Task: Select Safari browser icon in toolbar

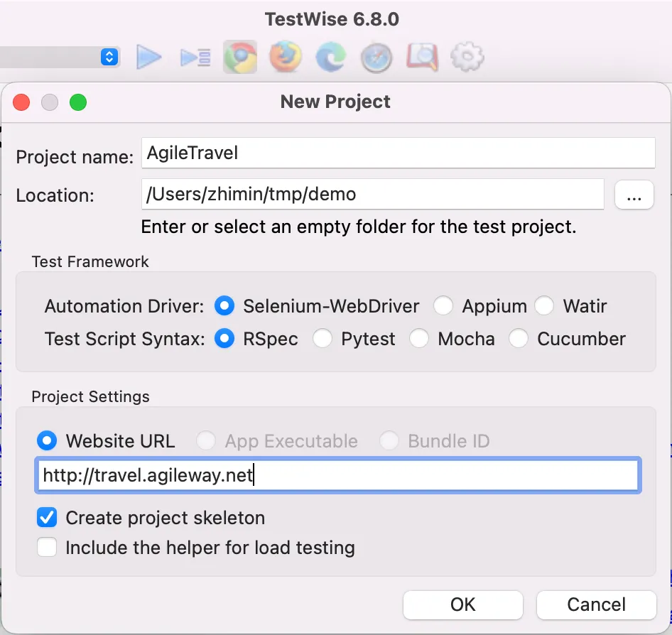Action: (376, 58)
